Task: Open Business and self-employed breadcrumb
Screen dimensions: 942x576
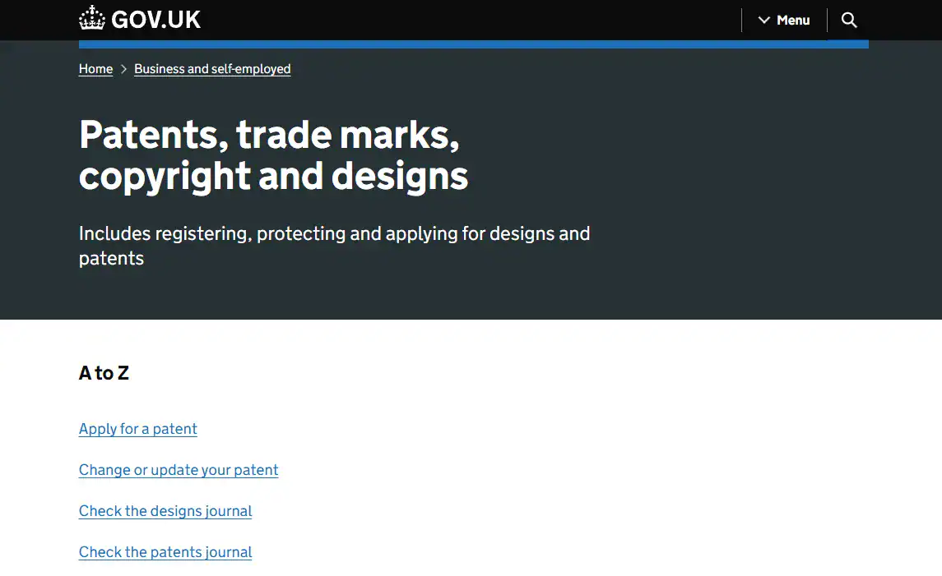Action: tap(212, 69)
